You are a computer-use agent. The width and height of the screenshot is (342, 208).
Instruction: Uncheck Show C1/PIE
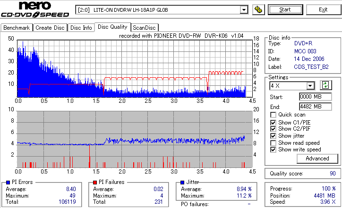pyautogui.click(x=273, y=123)
